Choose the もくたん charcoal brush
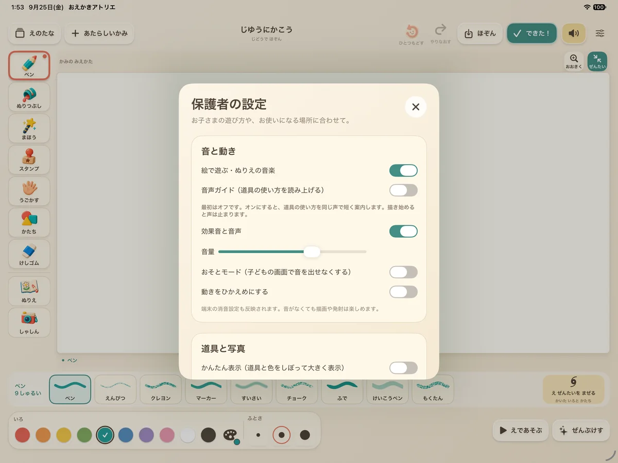 [x=433, y=389]
